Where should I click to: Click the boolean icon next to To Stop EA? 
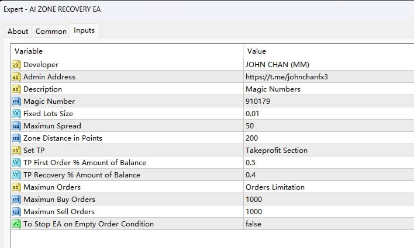(16, 223)
